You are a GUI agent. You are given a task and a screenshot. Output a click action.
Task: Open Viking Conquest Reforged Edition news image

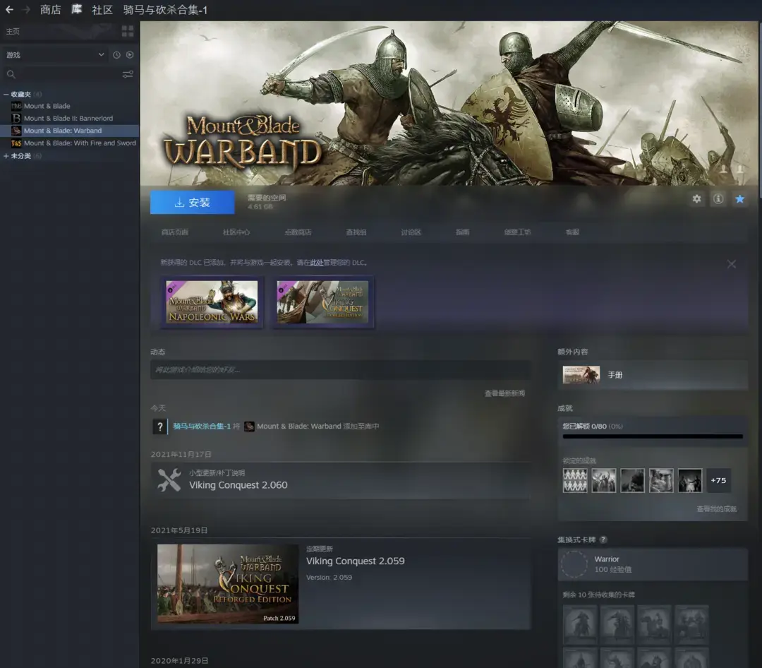click(x=228, y=584)
